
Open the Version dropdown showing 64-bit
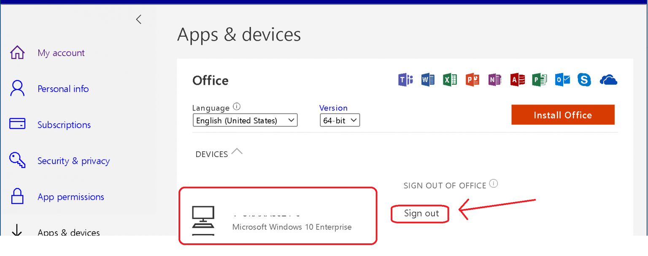pyautogui.click(x=340, y=120)
